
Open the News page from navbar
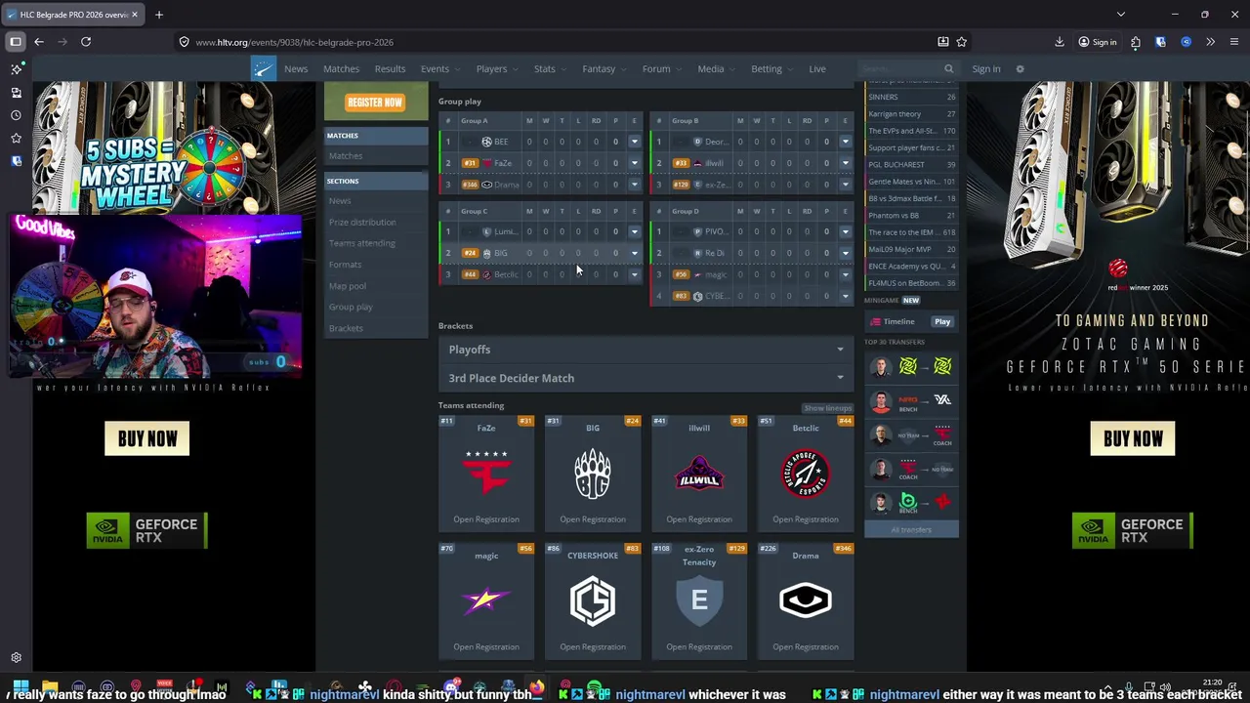point(296,68)
